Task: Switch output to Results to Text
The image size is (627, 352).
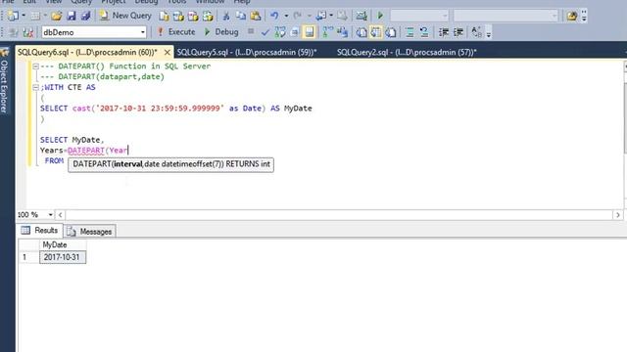Action: pyautogui.click(x=362, y=32)
